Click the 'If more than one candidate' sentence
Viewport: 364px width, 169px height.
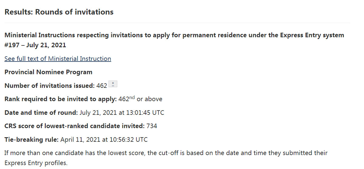click(x=166, y=153)
